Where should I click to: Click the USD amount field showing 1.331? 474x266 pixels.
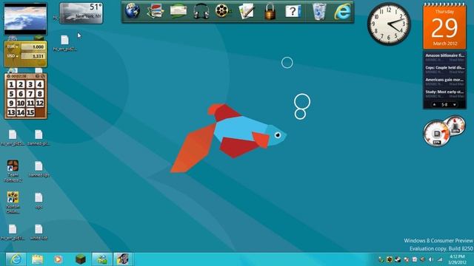click(33, 56)
